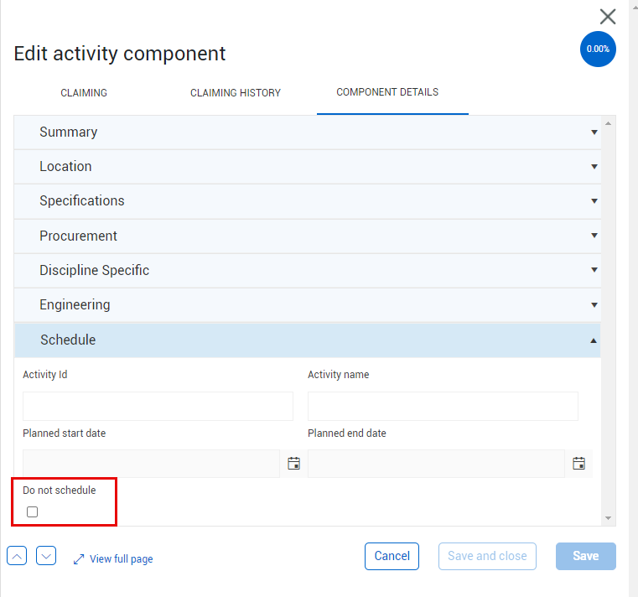Enable the Do not schedule checkbox
Image resolution: width=638 pixels, height=597 pixels.
coord(33,511)
